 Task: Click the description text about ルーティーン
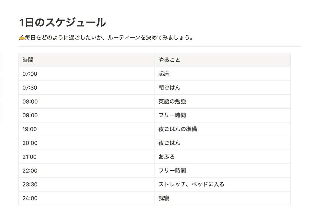pyautogui.click(x=110, y=38)
